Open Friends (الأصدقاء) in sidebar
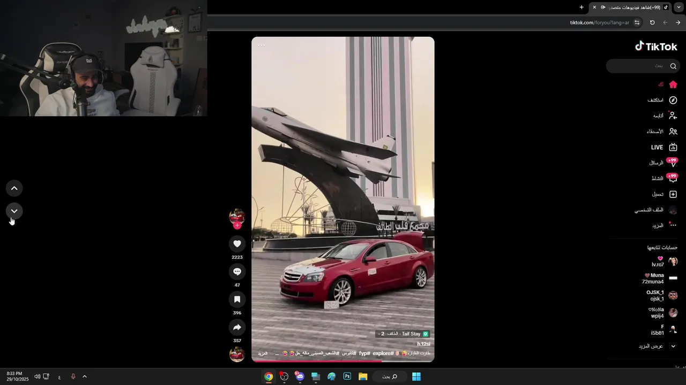Screen dimensions: 686x385 (x=662, y=132)
